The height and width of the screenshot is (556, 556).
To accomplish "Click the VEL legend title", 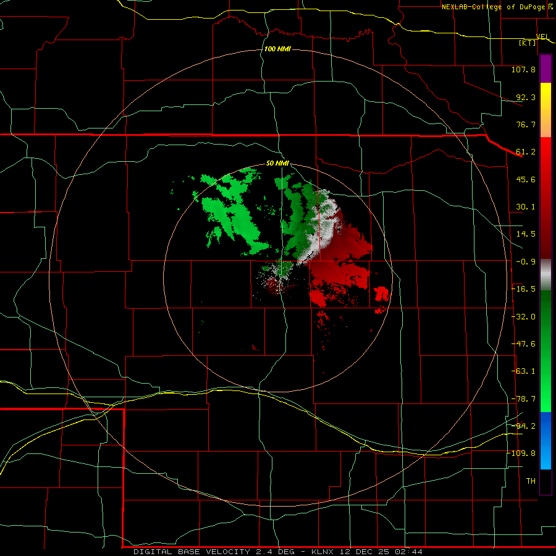I will click(542, 36).
